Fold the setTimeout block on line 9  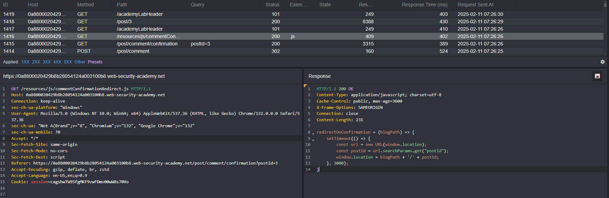pyautogui.click(x=313, y=140)
